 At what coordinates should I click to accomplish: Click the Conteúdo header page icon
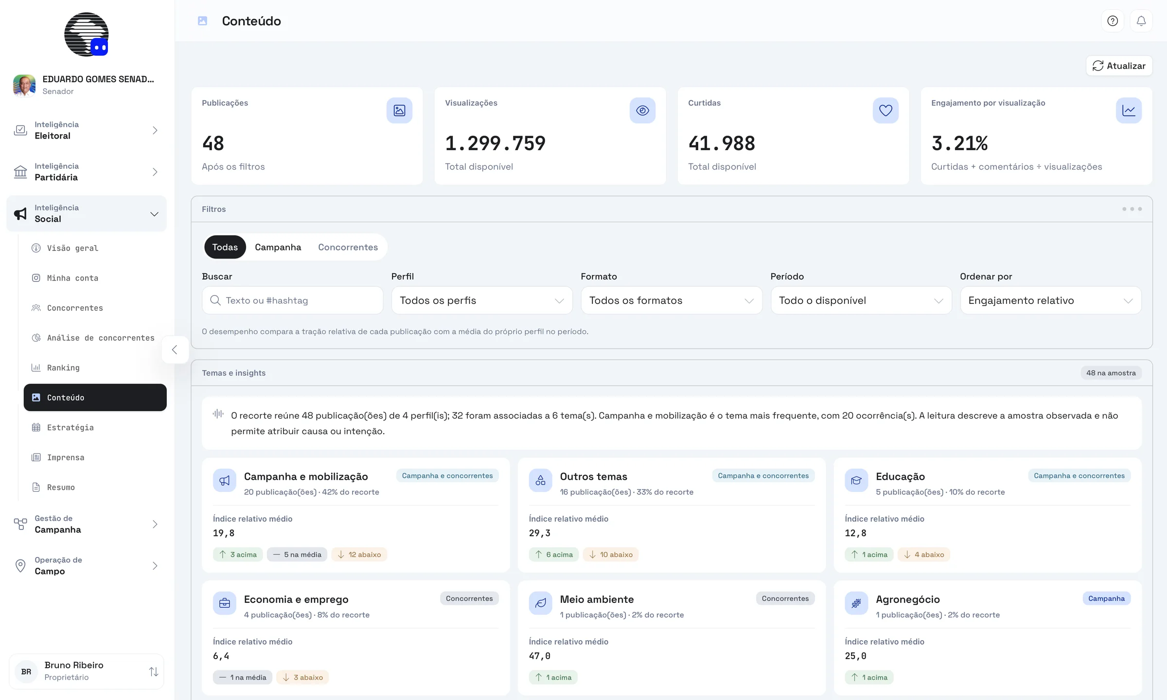tap(203, 21)
